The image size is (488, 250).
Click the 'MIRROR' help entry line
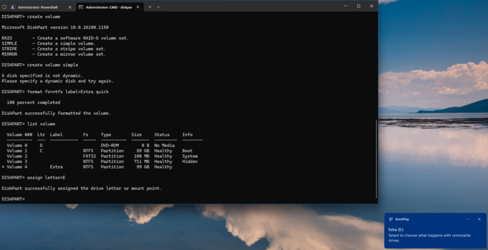(x=54, y=54)
